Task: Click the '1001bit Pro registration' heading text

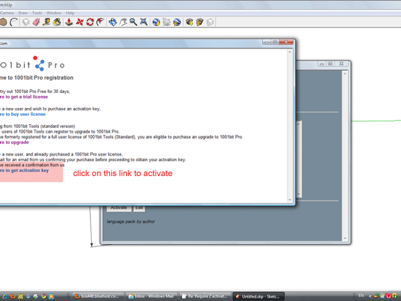Action: click(44, 78)
